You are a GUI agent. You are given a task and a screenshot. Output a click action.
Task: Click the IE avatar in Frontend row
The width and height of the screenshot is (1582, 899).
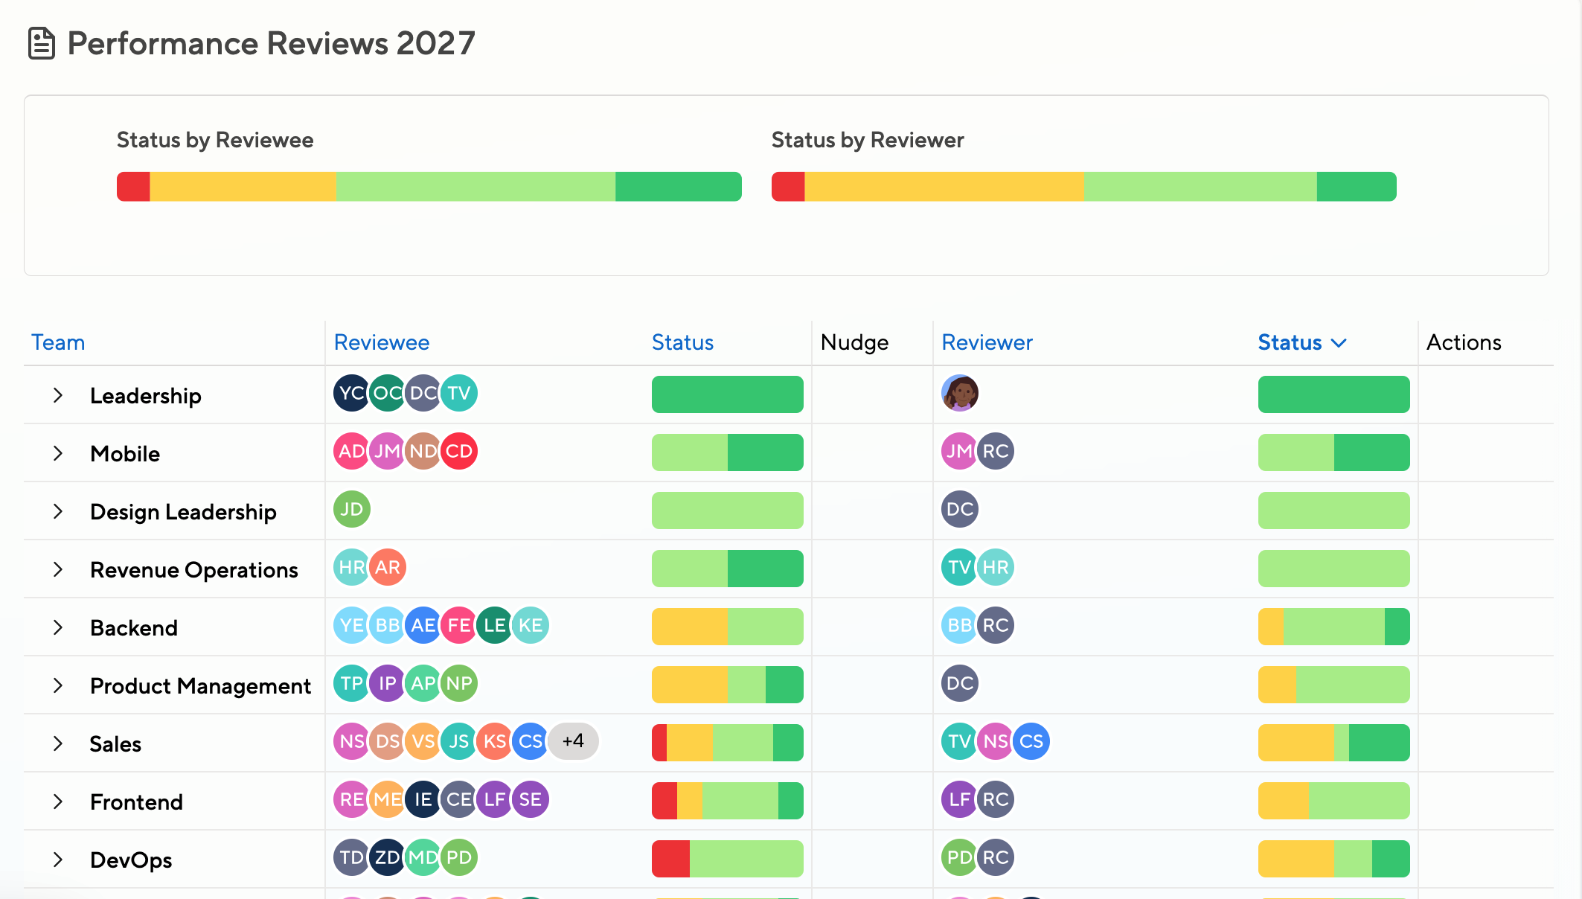point(423,799)
